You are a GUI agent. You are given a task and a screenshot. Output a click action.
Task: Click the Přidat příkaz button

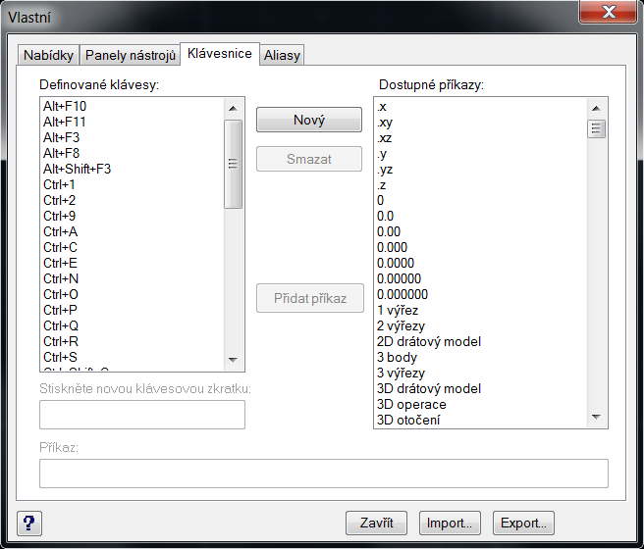(310, 298)
